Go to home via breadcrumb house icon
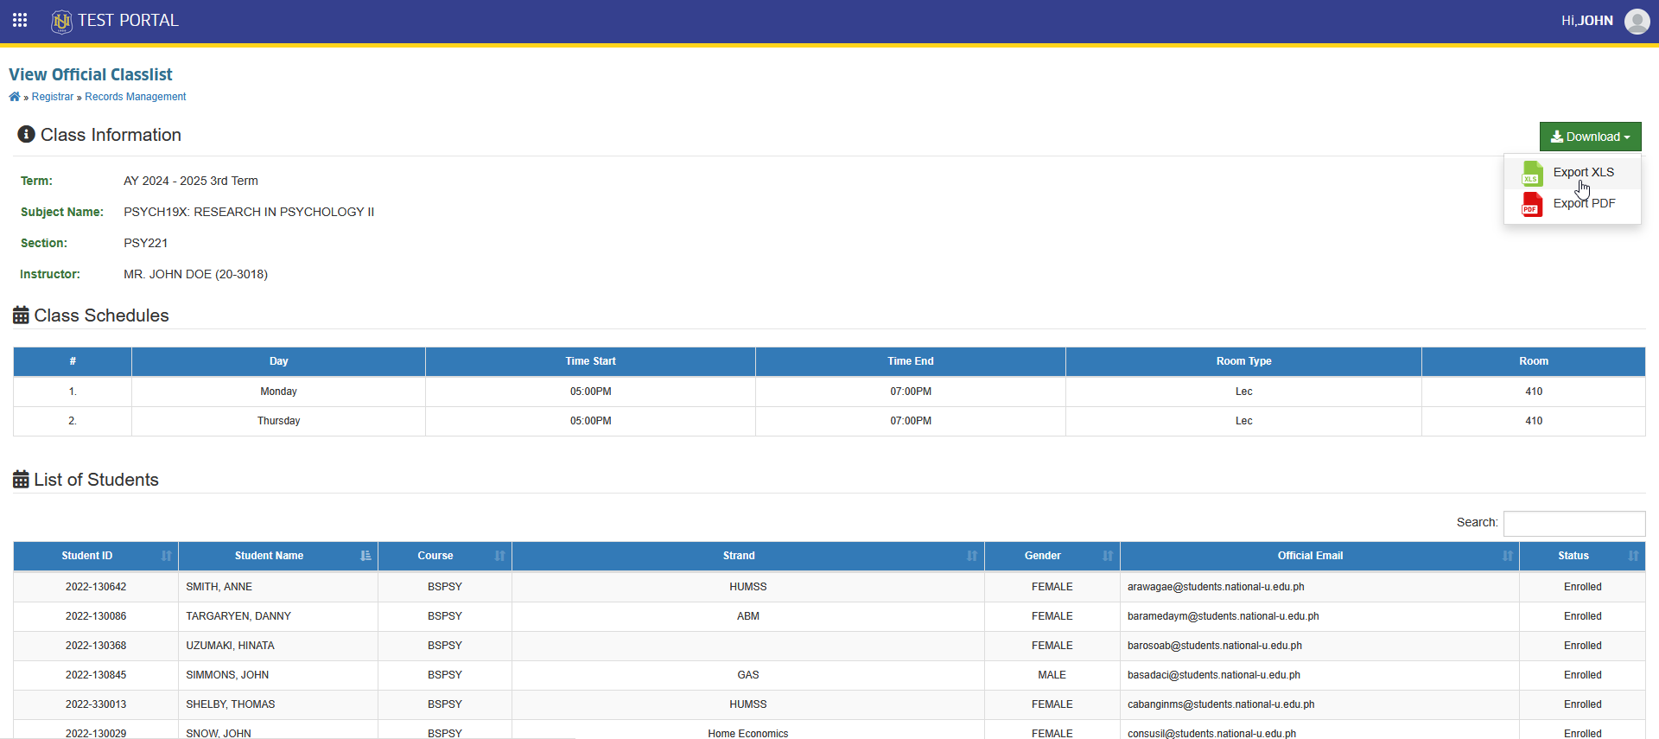This screenshot has height=739, width=1659. click(x=15, y=97)
